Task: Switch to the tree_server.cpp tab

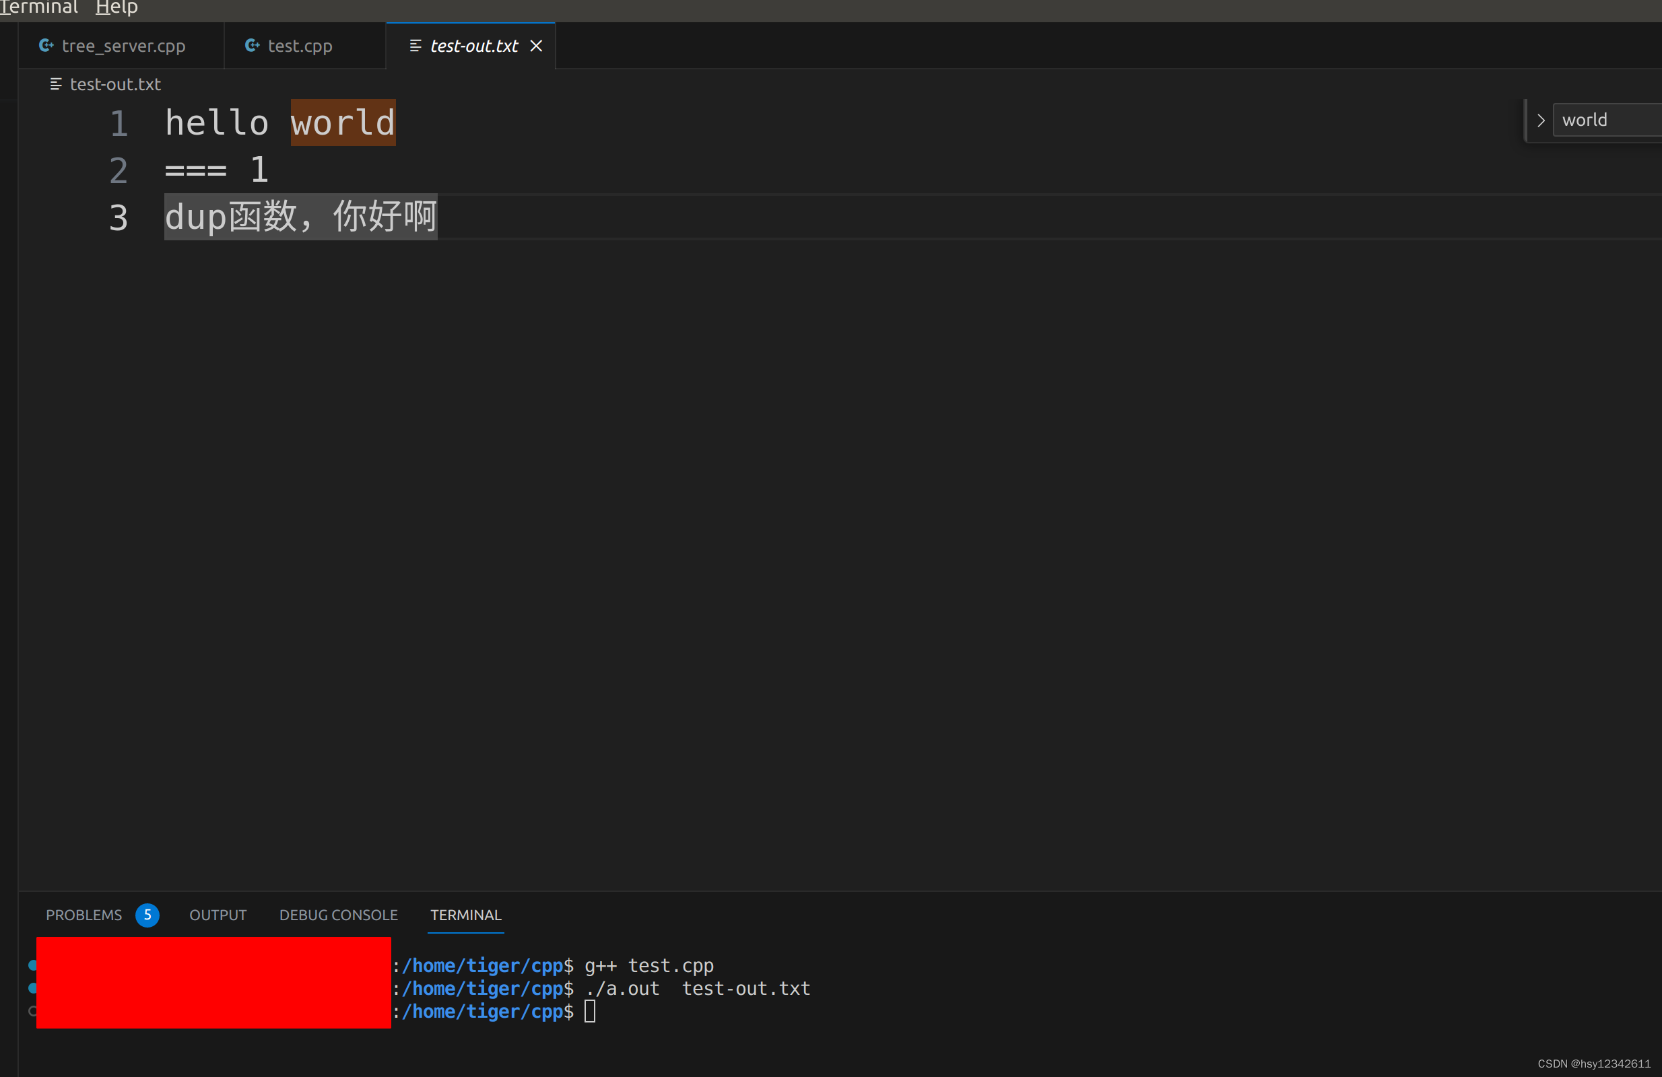Action: tap(123, 44)
